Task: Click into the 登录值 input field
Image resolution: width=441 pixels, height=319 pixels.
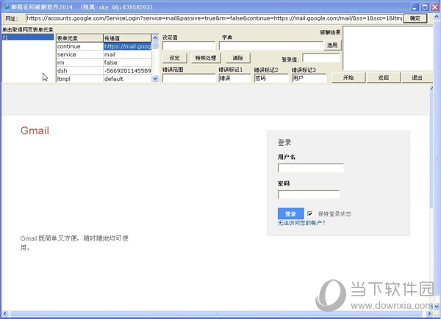Action: click(321, 58)
